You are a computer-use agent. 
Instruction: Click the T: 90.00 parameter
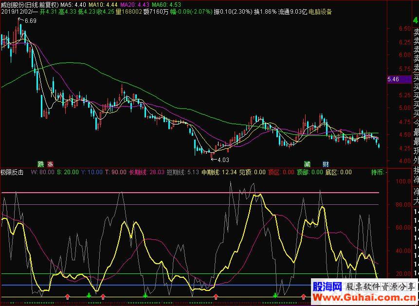pos(116,172)
